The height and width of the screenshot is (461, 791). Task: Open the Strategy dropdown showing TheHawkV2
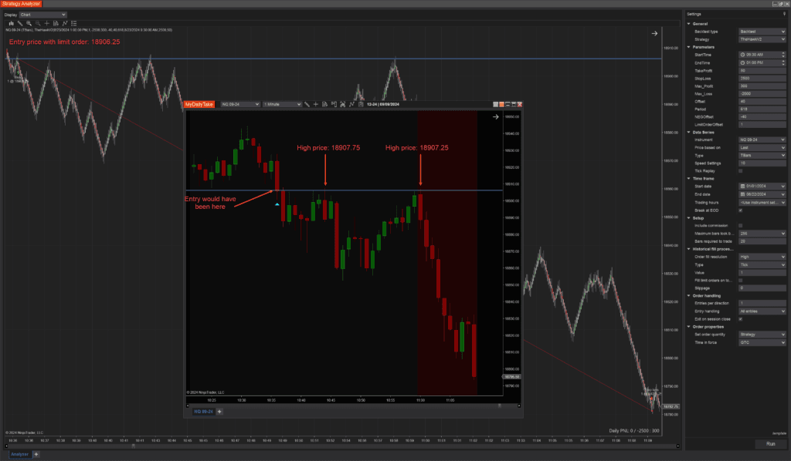[762, 39]
